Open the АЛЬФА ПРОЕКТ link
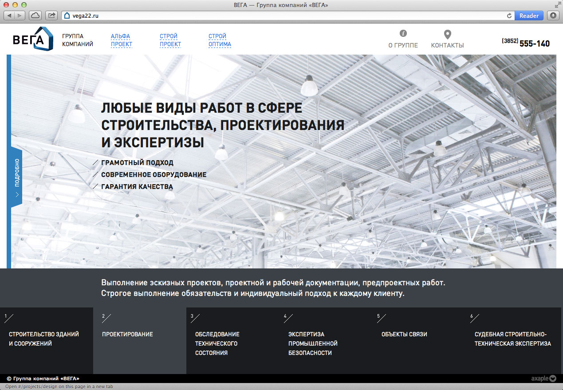 pyautogui.click(x=121, y=40)
